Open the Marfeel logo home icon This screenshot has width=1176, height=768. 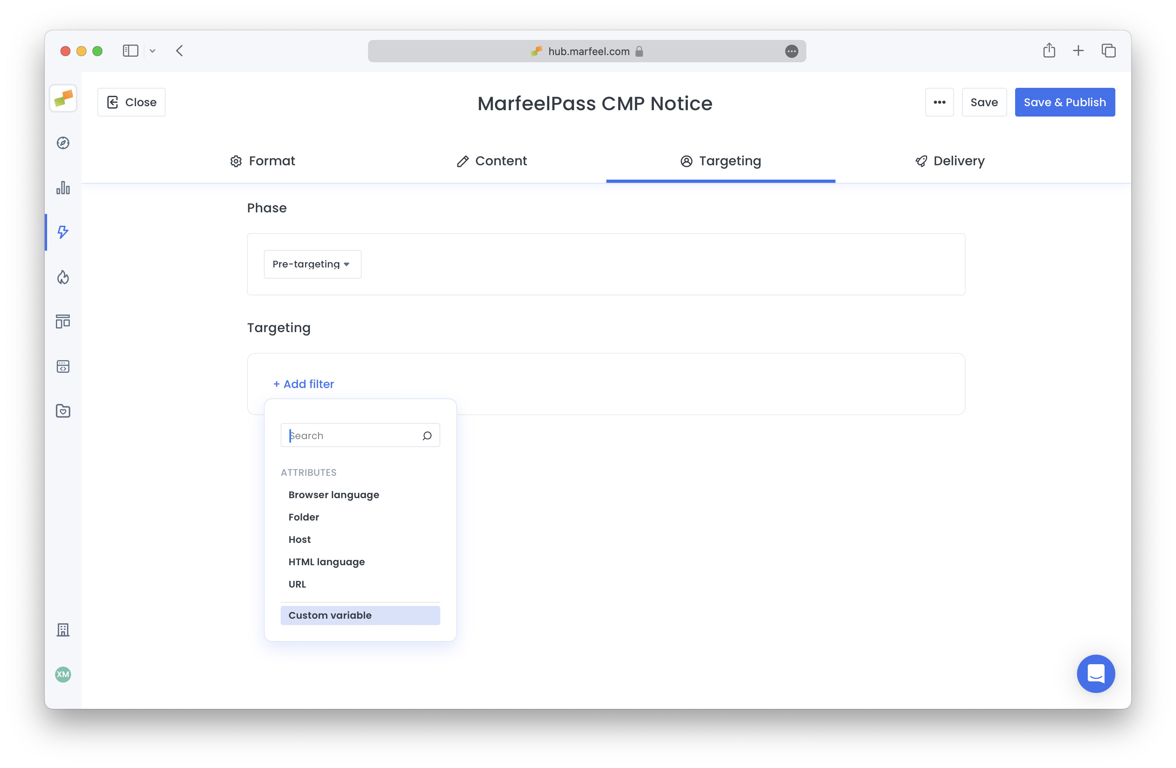tap(63, 98)
